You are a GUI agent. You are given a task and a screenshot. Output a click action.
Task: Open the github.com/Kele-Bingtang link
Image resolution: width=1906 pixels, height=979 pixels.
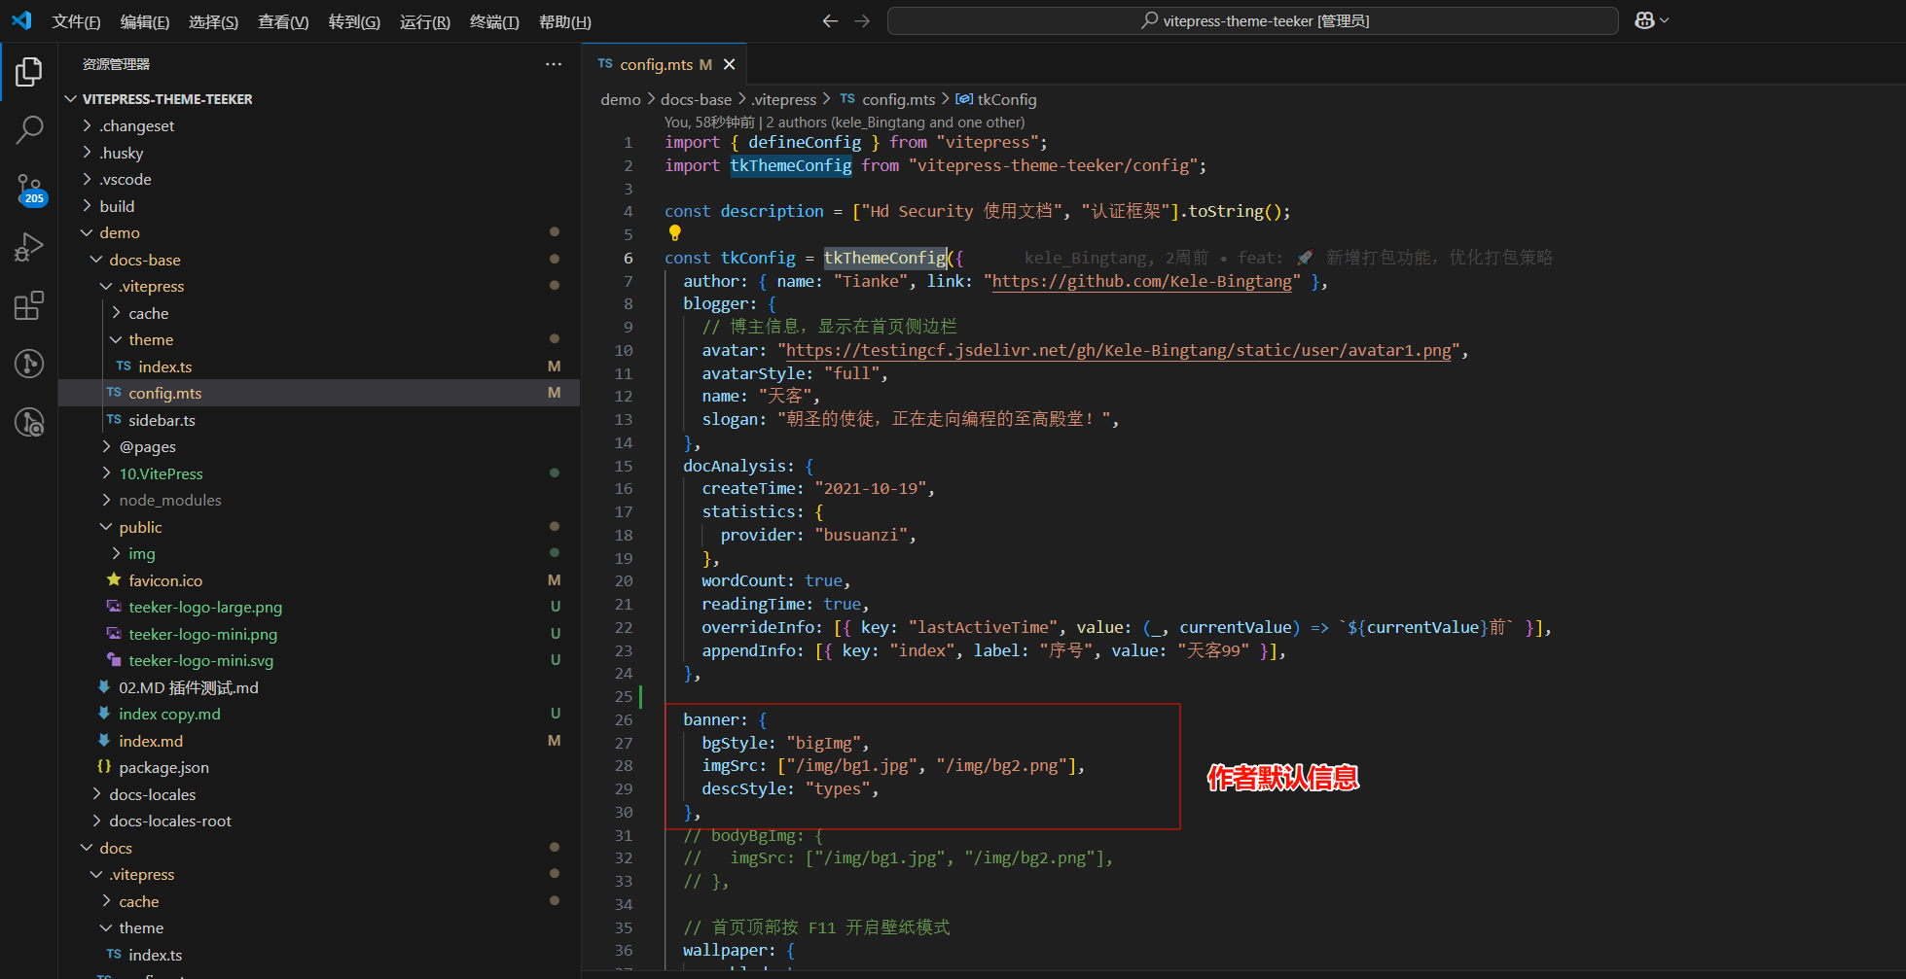tap(1142, 281)
